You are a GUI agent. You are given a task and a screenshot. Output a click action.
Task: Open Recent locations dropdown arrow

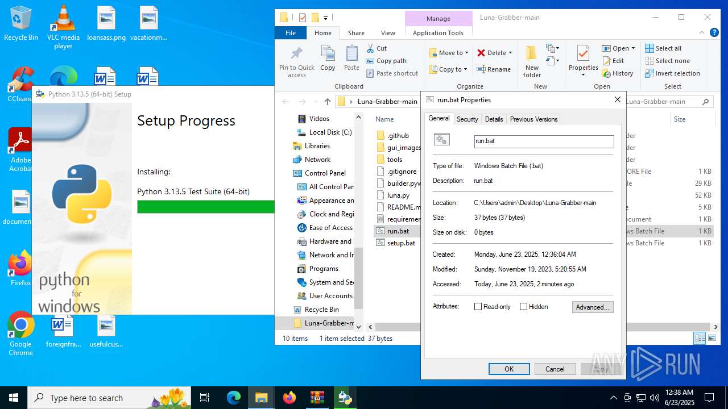click(315, 102)
